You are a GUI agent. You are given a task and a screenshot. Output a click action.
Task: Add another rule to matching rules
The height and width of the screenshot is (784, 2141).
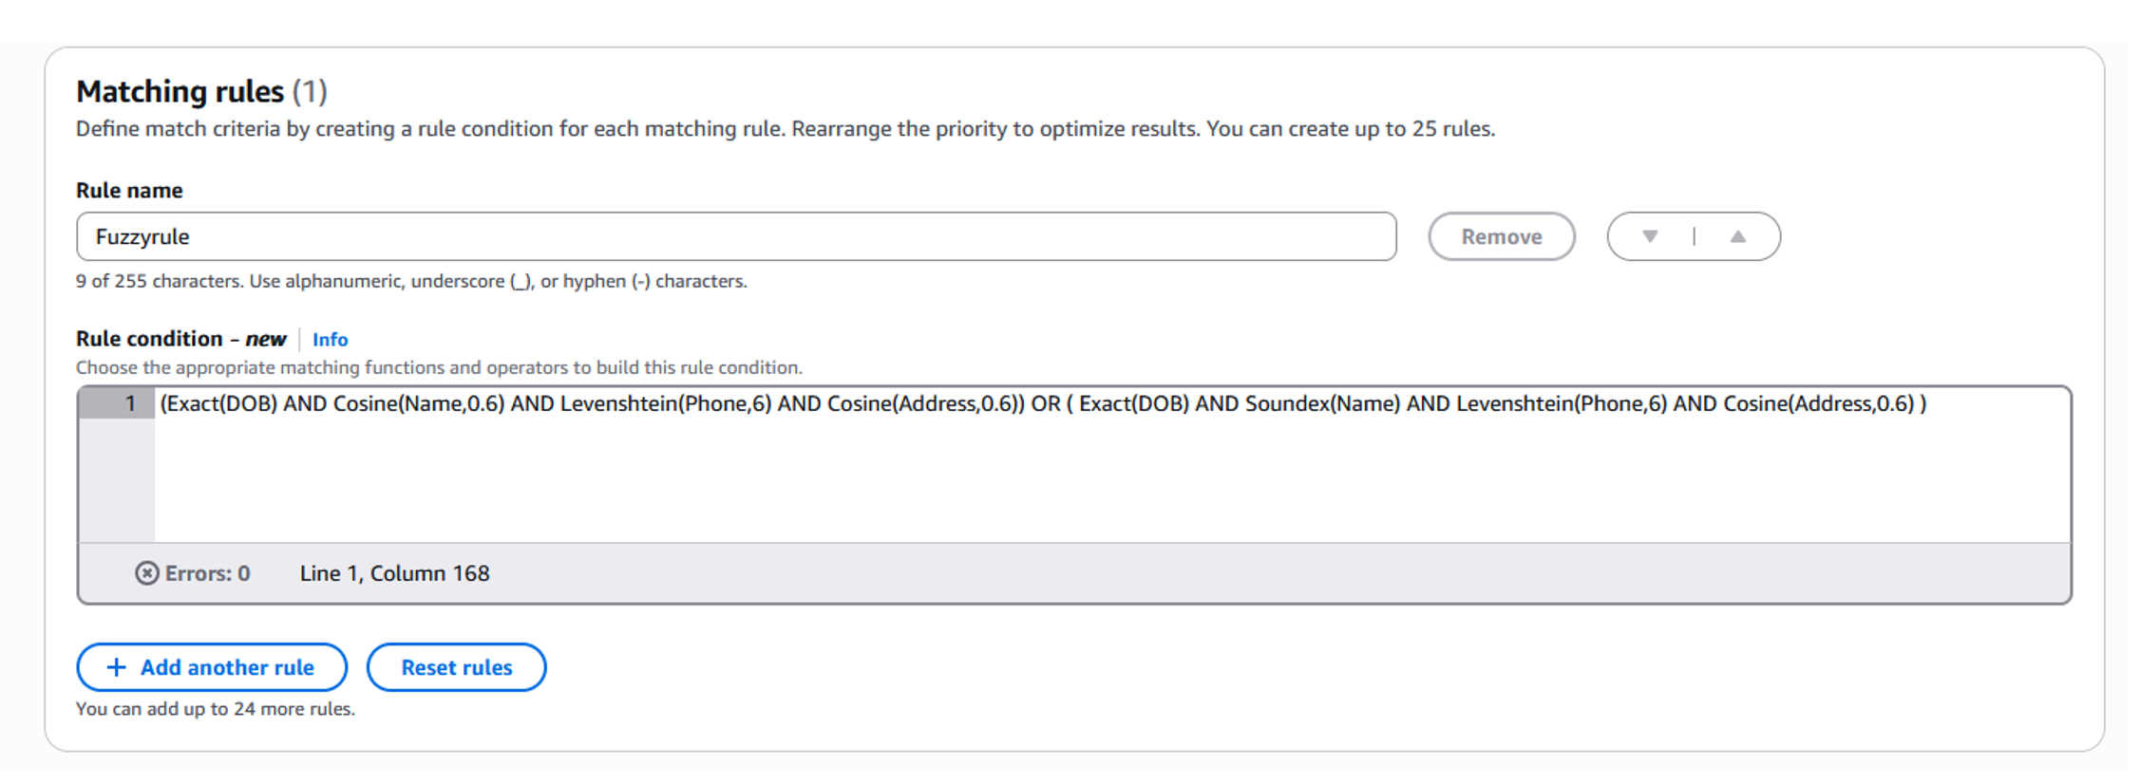point(212,667)
